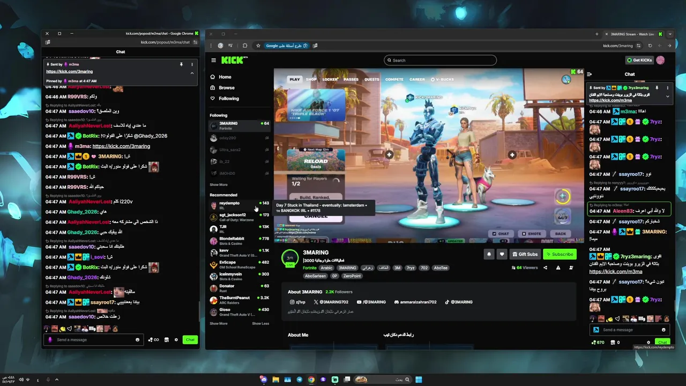Select the Arabic tag

coord(327,268)
